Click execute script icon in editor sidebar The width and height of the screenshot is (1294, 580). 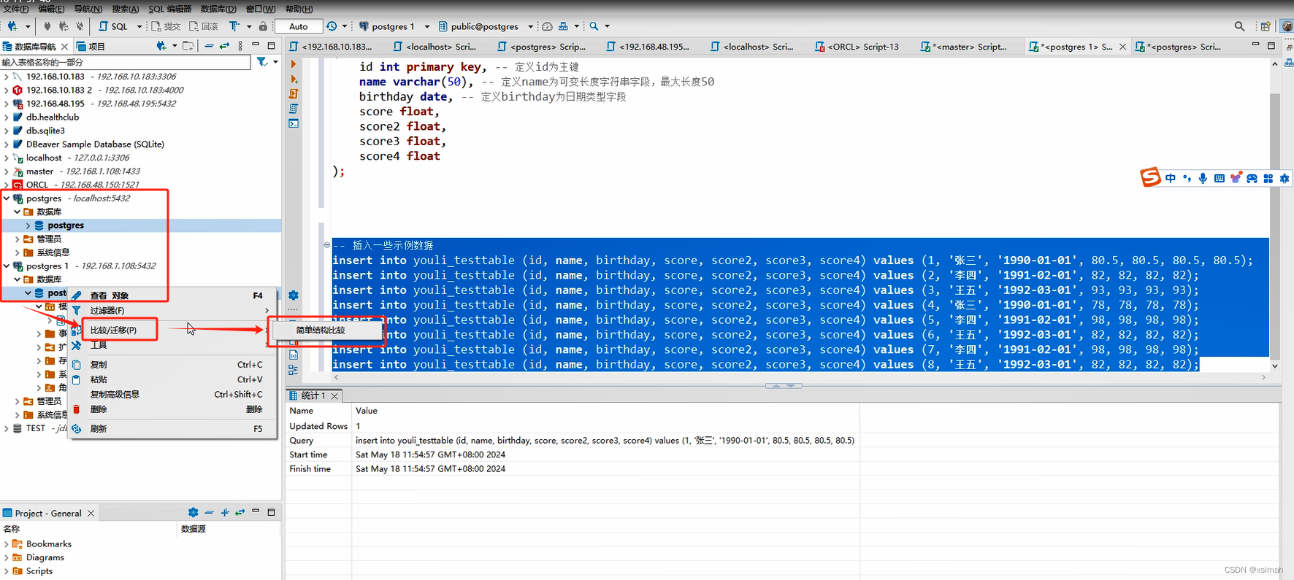click(294, 94)
